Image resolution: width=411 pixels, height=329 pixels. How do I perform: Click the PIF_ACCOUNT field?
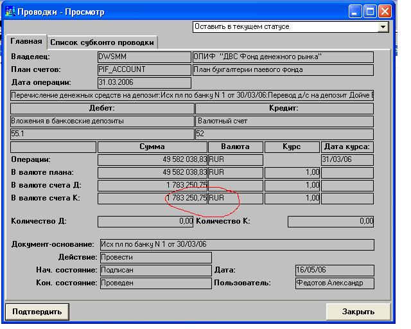144,70
